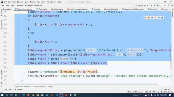Click line number 38 in gutter
The height and width of the screenshot is (97, 174).
5,67
